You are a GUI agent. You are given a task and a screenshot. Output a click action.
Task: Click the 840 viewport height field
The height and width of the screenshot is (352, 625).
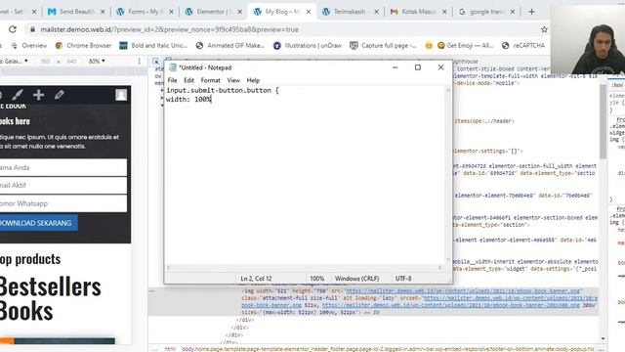coord(71,61)
